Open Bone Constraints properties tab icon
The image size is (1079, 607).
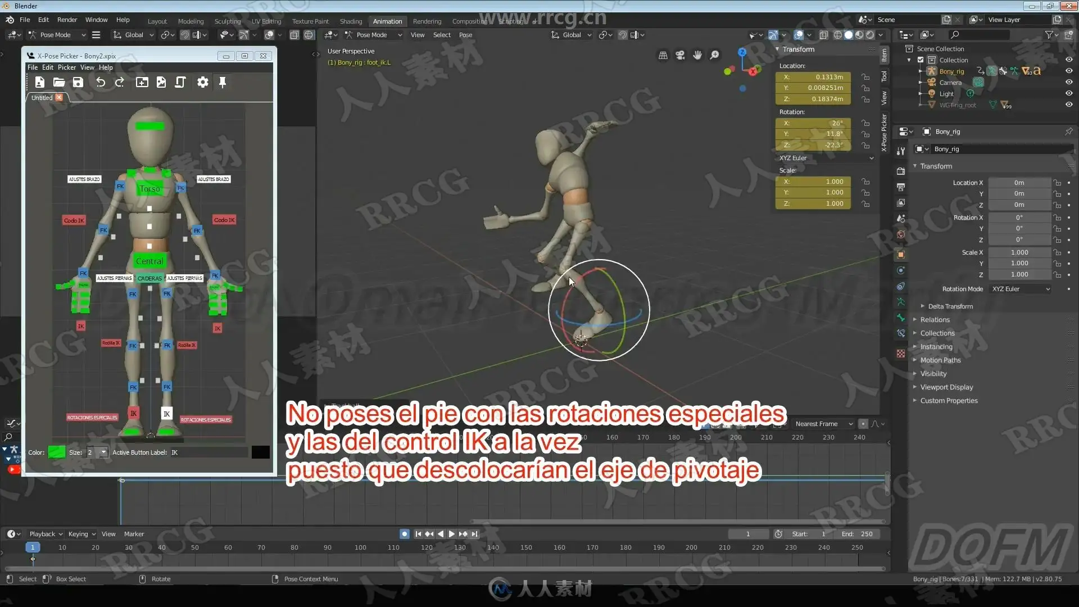click(x=901, y=333)
